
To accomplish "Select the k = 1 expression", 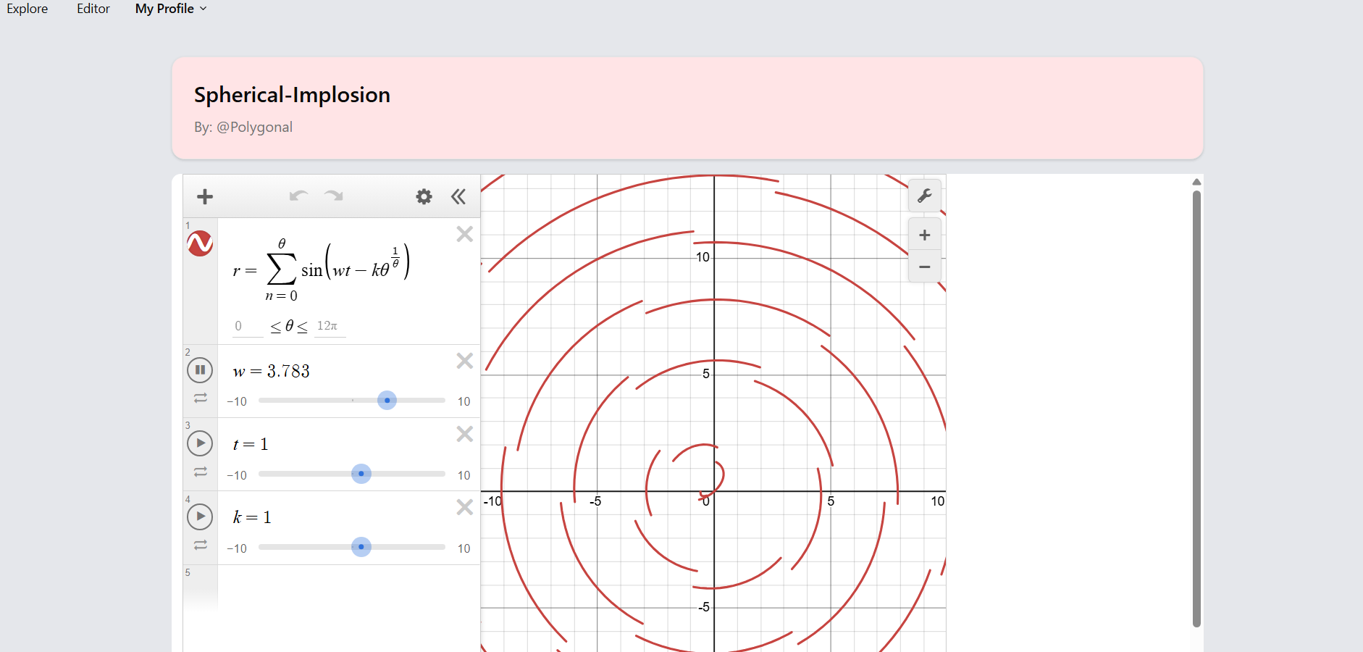I will pyautogui.click(x=252, y=517).
